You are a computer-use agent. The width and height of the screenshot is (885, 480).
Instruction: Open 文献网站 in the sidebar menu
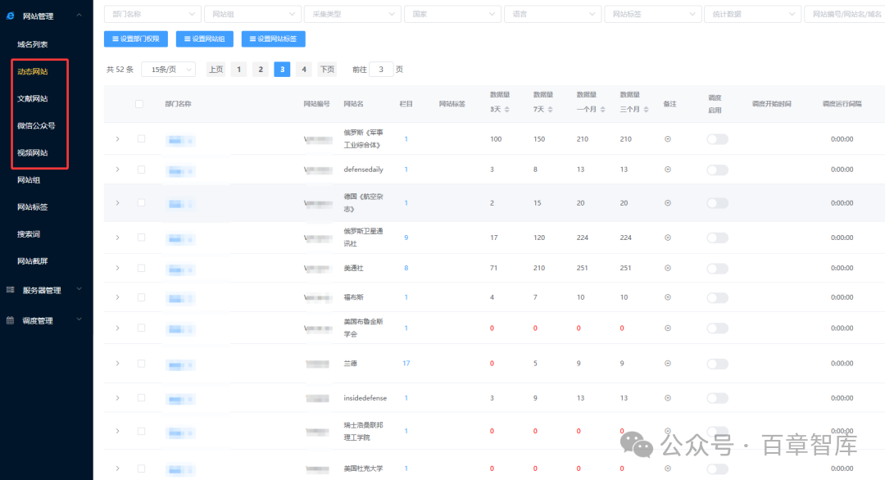pos(33,98)
